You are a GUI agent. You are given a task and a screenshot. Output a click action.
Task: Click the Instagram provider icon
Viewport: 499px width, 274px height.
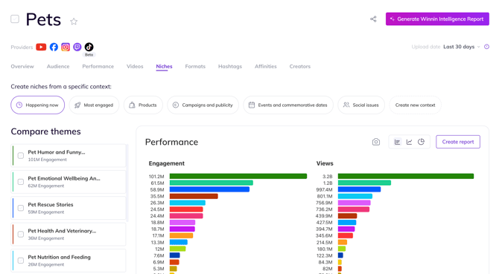[66, 47]
